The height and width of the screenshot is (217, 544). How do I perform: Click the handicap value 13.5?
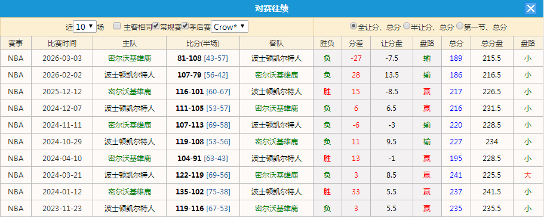point(392,75)
